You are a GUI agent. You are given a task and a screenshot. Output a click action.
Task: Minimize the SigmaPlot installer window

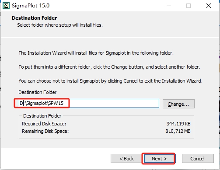(169, 6)
